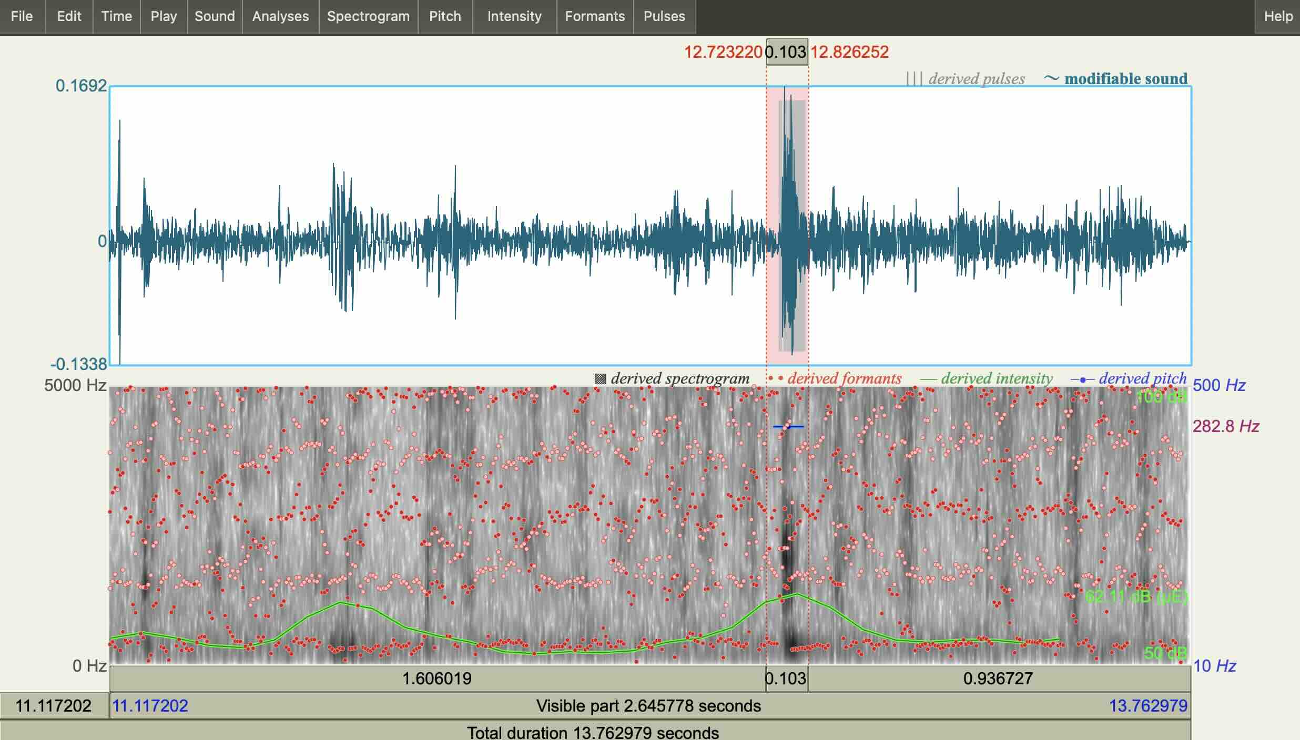This screenshot has width=1300, height=740.
Task: Click the 62.11 dB intensity readout
Action: (1136, 597)
